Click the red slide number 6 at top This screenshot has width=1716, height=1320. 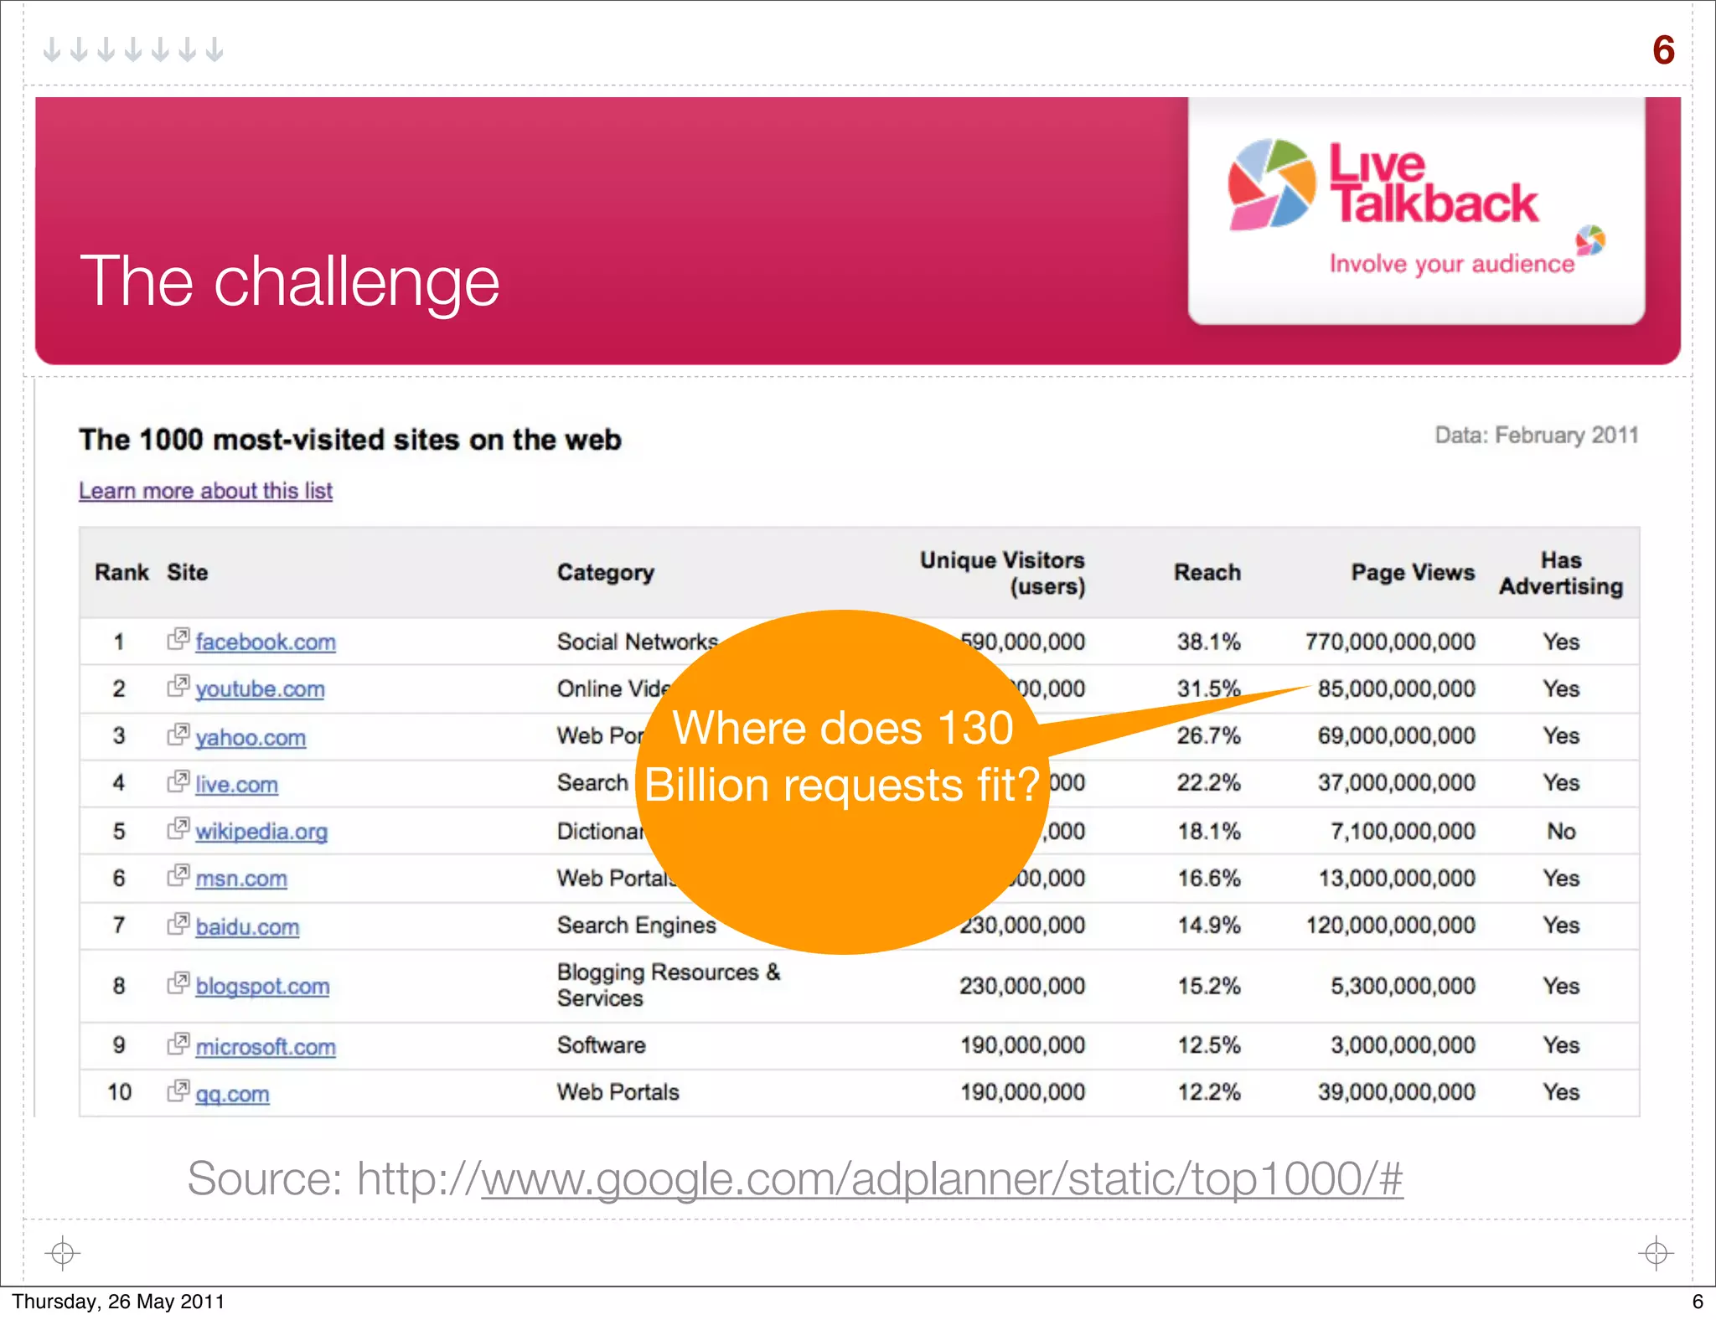click(1663, 50)
